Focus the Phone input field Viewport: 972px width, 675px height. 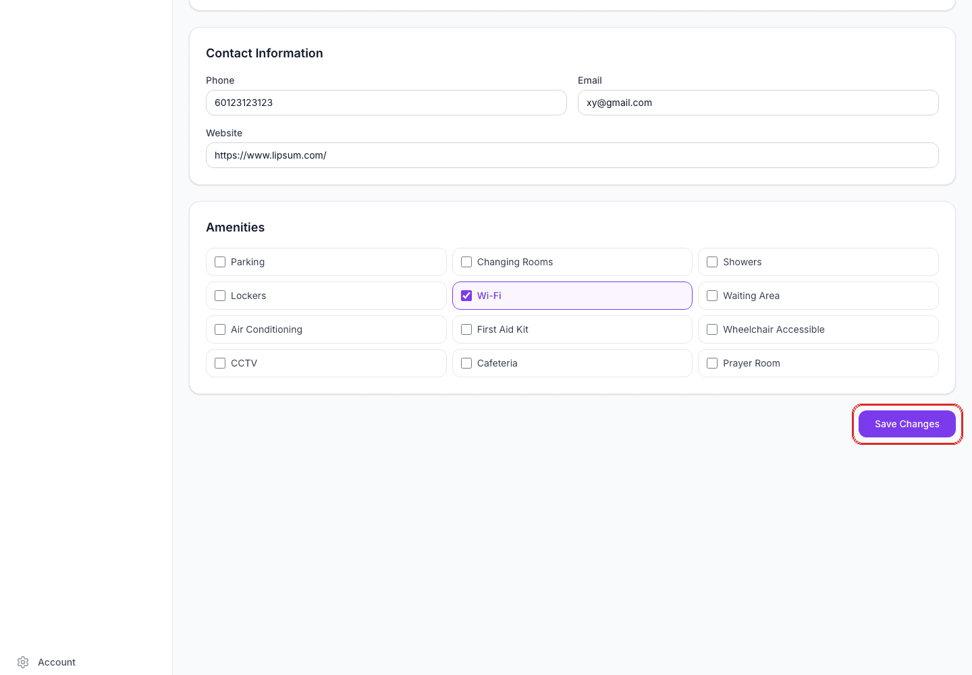point(386,103)
